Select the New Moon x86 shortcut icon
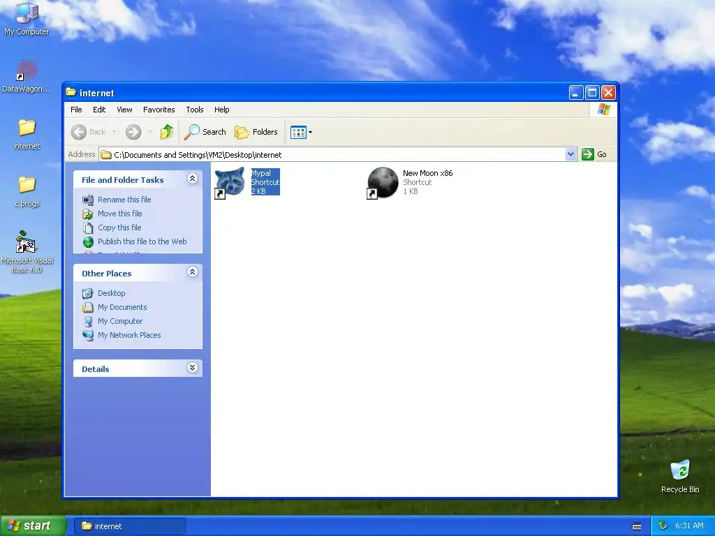715x536 pixels. tap(383, 183)
